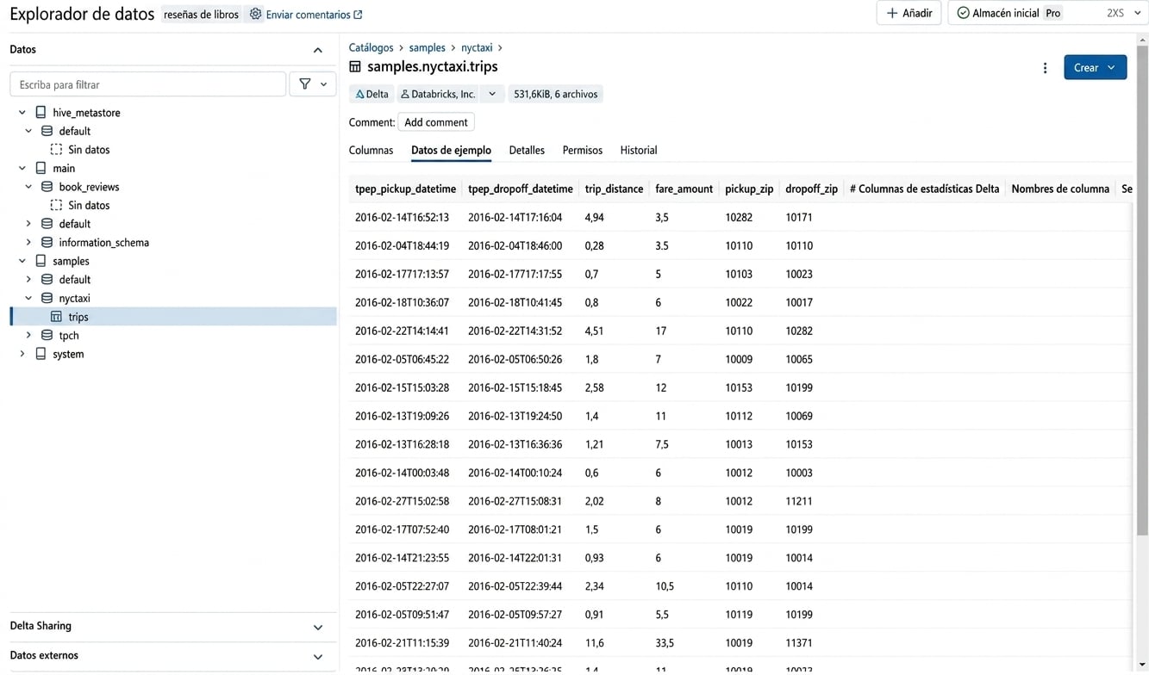The image size is (1149, 675).
Task: Click the information_schema database icon
Action: click(47, 243)
